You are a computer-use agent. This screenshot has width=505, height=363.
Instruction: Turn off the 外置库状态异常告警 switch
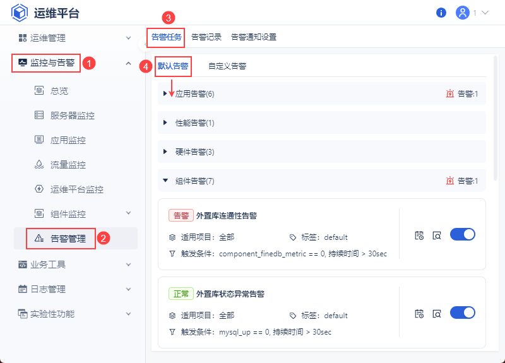[x=462, y=313]
